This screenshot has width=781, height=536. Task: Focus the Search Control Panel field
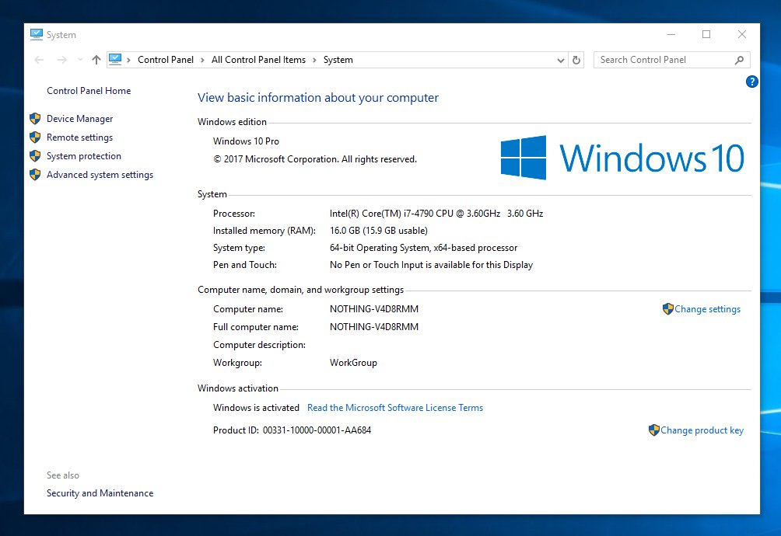(x=661, y=60)
